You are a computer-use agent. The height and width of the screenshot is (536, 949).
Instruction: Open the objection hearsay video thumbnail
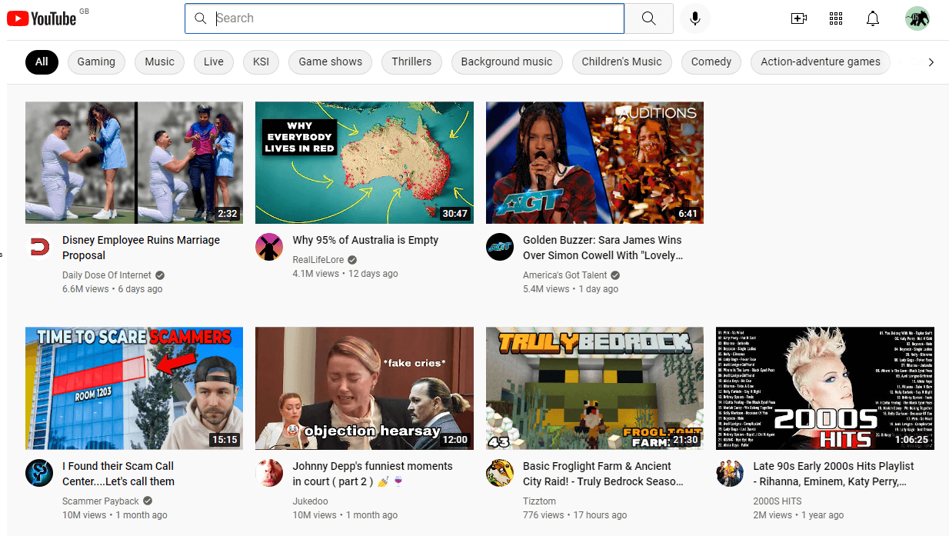[x=365, y=388]
